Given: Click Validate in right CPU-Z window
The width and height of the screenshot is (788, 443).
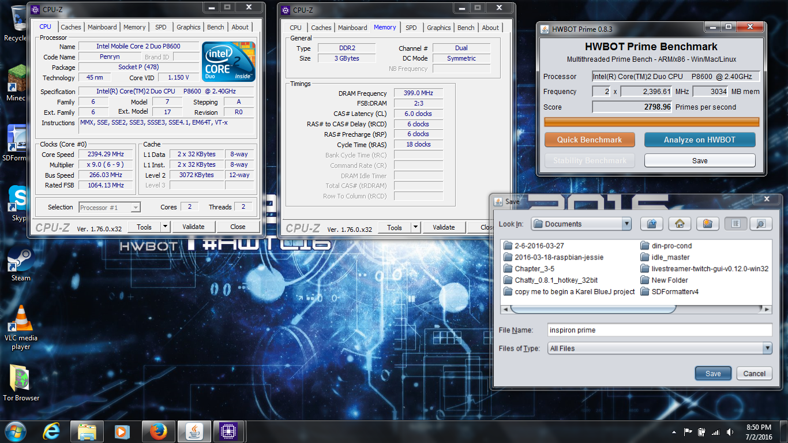Looking at the screenshot, I should pos(444,227).
